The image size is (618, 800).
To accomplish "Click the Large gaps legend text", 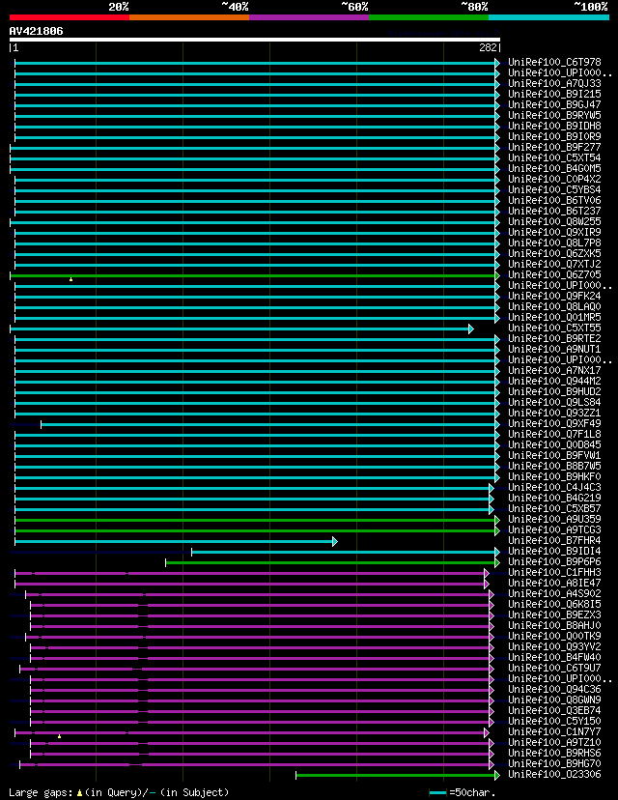I will coord(119,792).
